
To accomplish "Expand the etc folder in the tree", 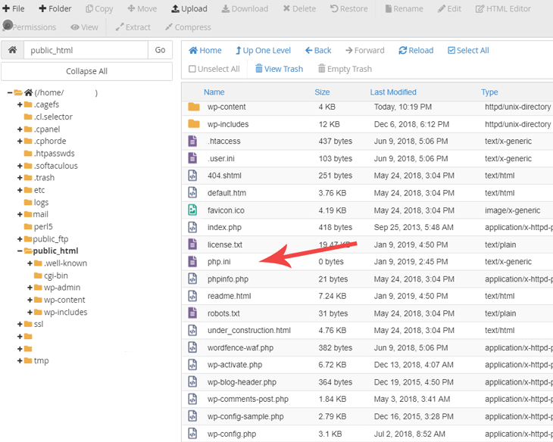I will pos(20,190).
